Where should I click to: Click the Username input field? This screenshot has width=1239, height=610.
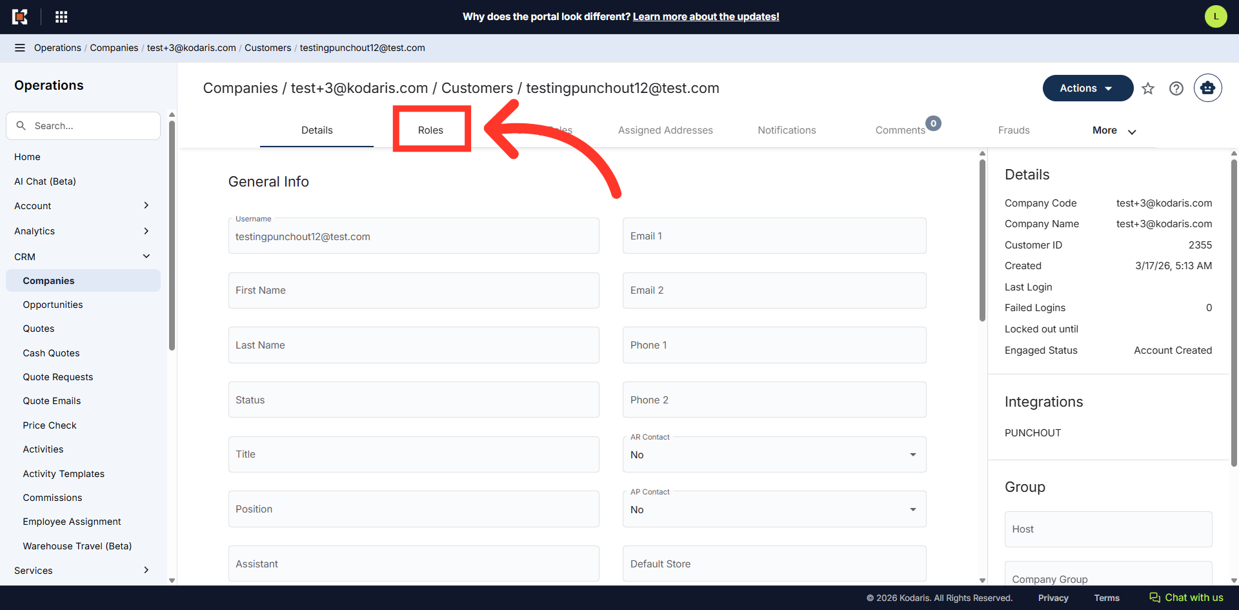(414, 236)
